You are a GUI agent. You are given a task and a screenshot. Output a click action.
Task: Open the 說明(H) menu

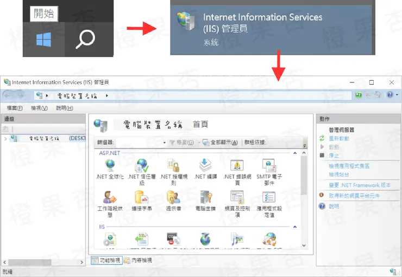[x=65, y=108]
